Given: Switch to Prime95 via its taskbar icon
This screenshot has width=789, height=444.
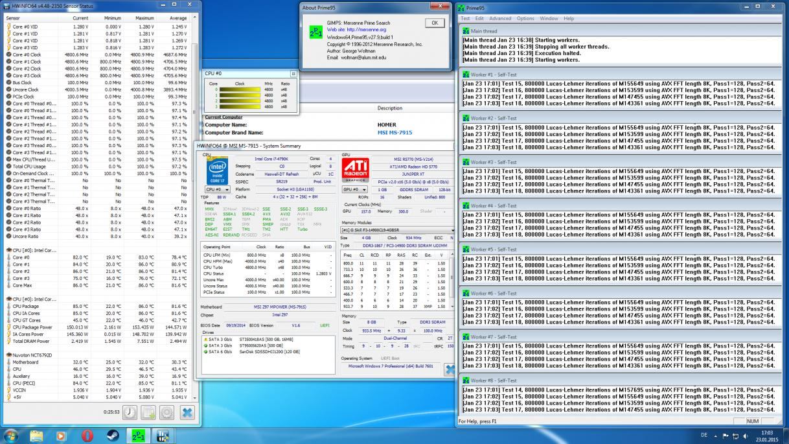Looking at the screenshot, I should [x=139, y=436].
